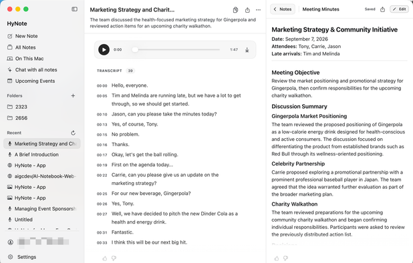Click the microphone icon beside Untitled
The width and height of the screenshot is (413, 263).
(x=10, y=220)
